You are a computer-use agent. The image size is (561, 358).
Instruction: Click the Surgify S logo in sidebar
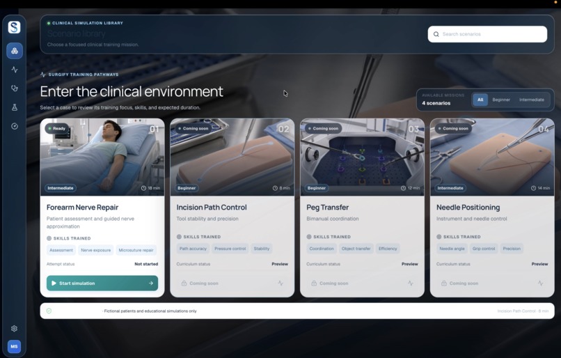[x=15, y=27]
